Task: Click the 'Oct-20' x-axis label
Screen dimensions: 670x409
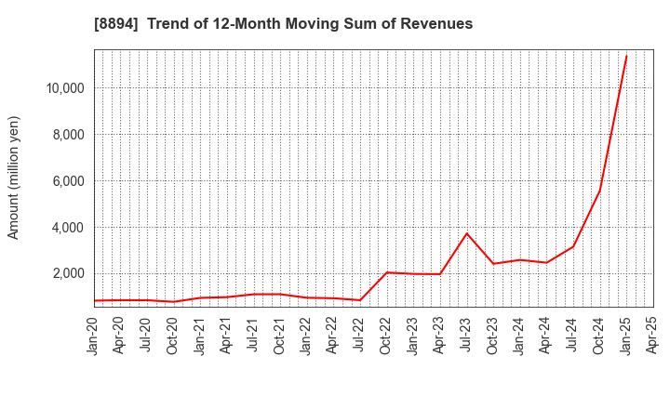Action: 172,336
